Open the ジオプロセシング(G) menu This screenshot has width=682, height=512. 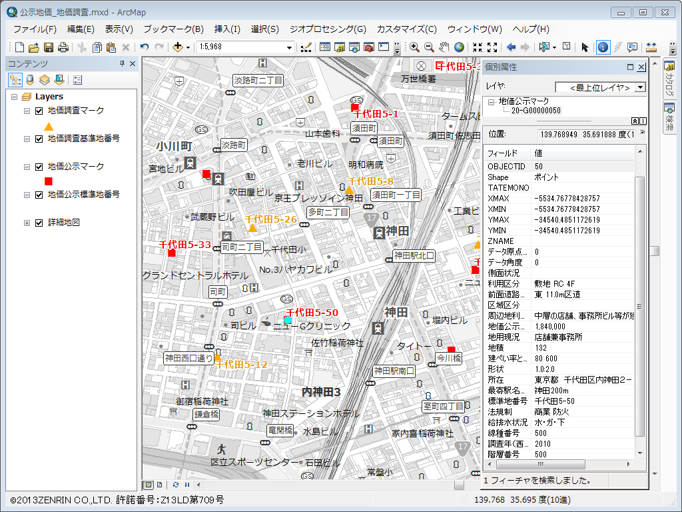[x=328, y=29]
